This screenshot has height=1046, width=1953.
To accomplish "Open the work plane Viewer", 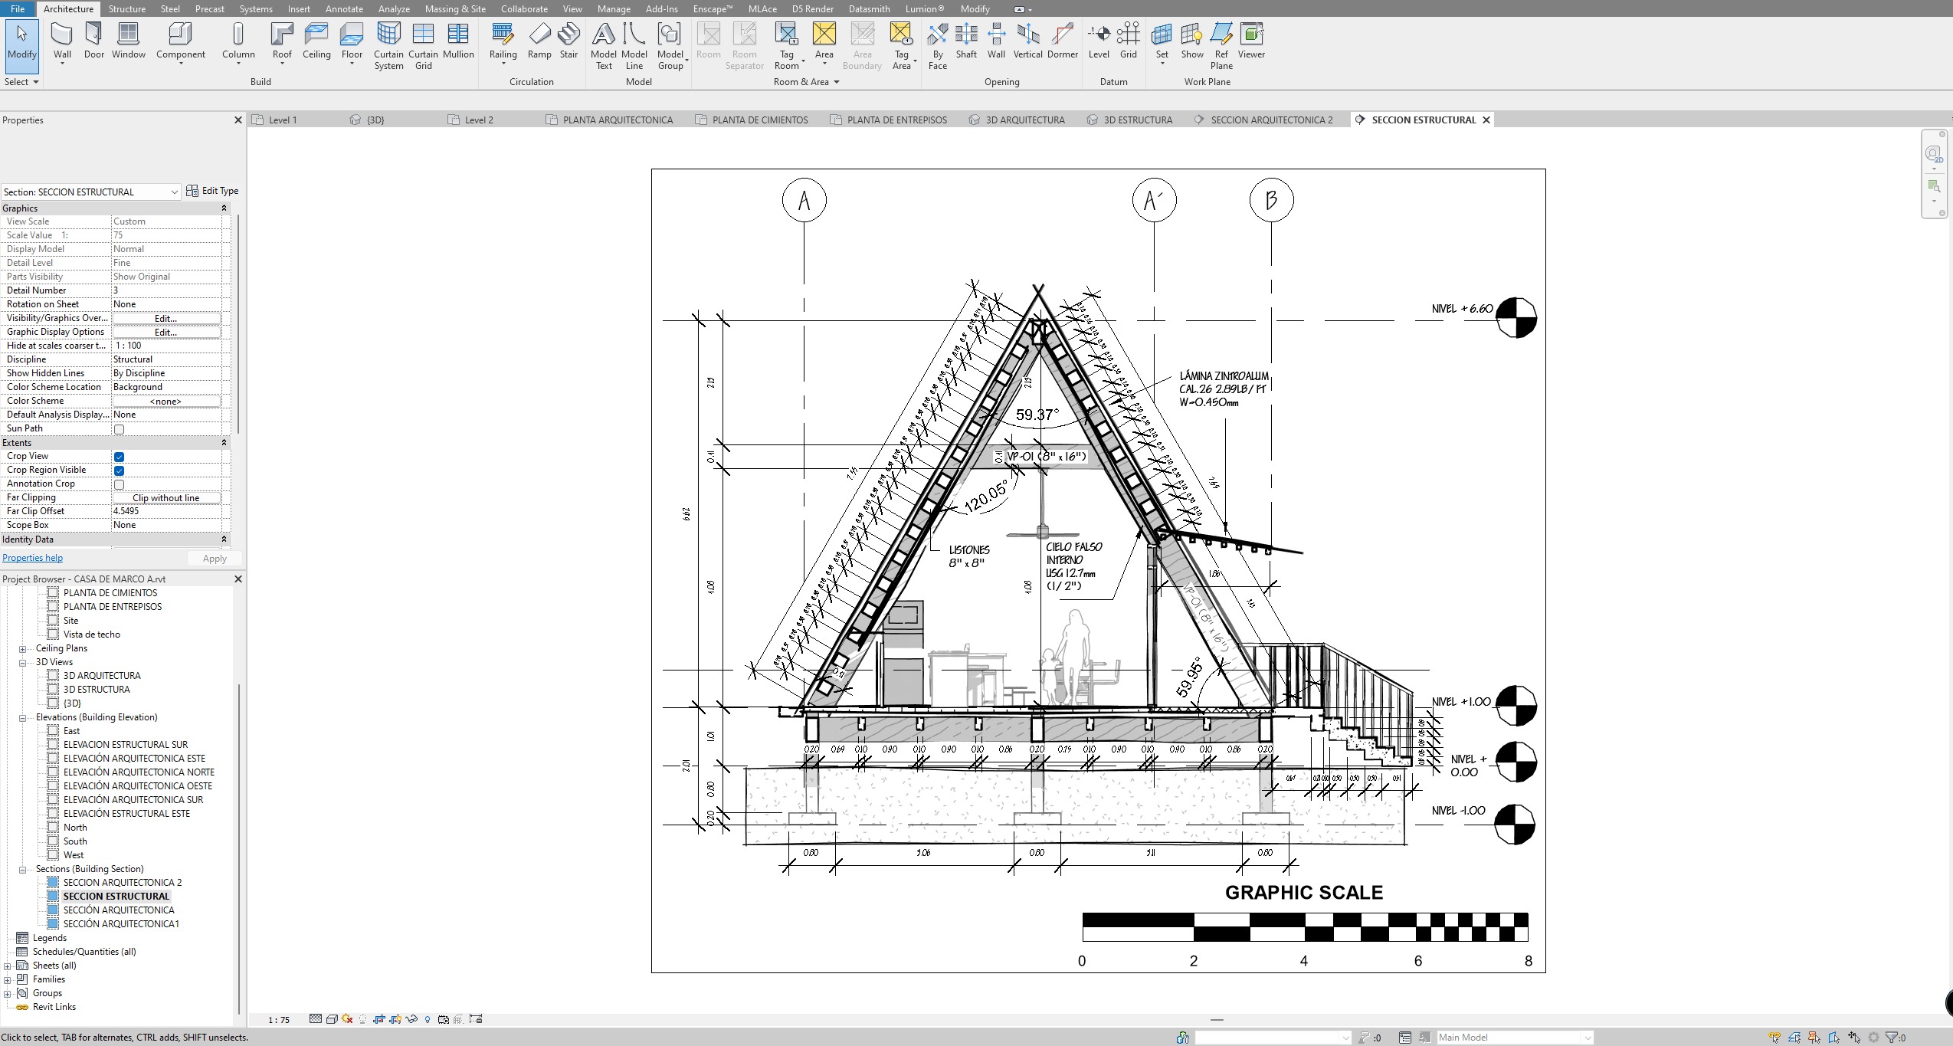I will point(1251,42).
